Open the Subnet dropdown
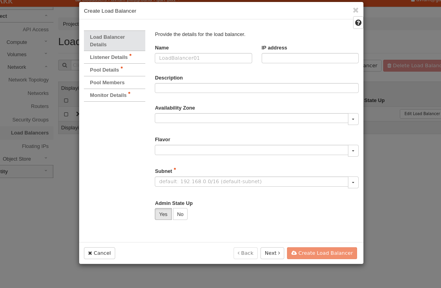The height and width of the screenshot is (288, 441). [x=353, y=182]
